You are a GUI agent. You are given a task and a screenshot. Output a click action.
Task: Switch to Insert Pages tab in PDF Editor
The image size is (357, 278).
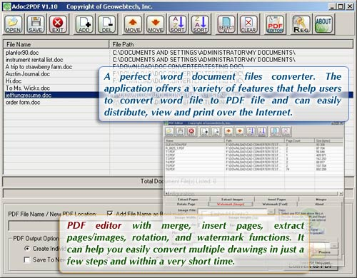point(276,200)
